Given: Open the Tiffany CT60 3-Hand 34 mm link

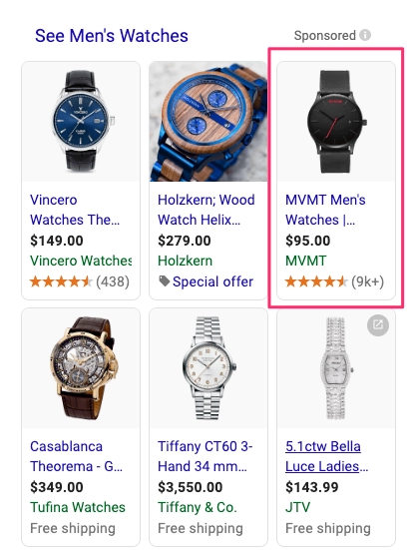Looking at the screenshot, I should pos(205,456).
